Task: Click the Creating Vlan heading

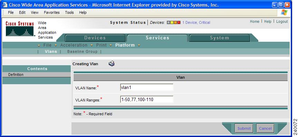Action: pyautogui.click(x=85, y=64)
